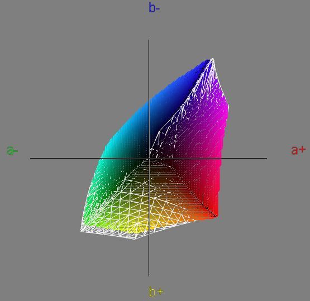Click the blue b- axis label
The width and height of the screenshot is (310, 301).
154,8
